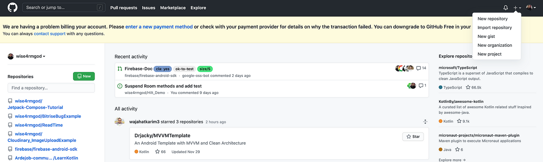Select New repository from the menu
This screenshot has height=162, width=543.
click(493, 19)
